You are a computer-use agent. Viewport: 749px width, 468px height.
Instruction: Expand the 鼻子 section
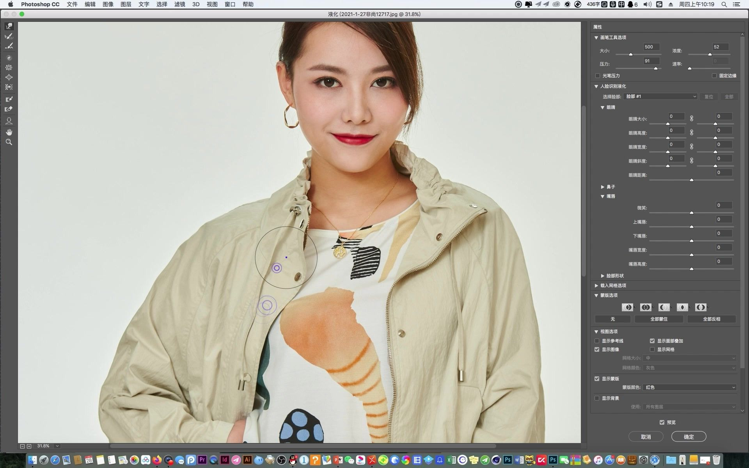click(x=603, y=187)
